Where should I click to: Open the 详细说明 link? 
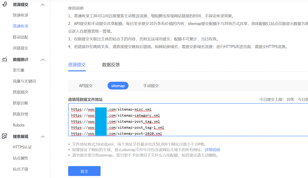tap(212, 150)
